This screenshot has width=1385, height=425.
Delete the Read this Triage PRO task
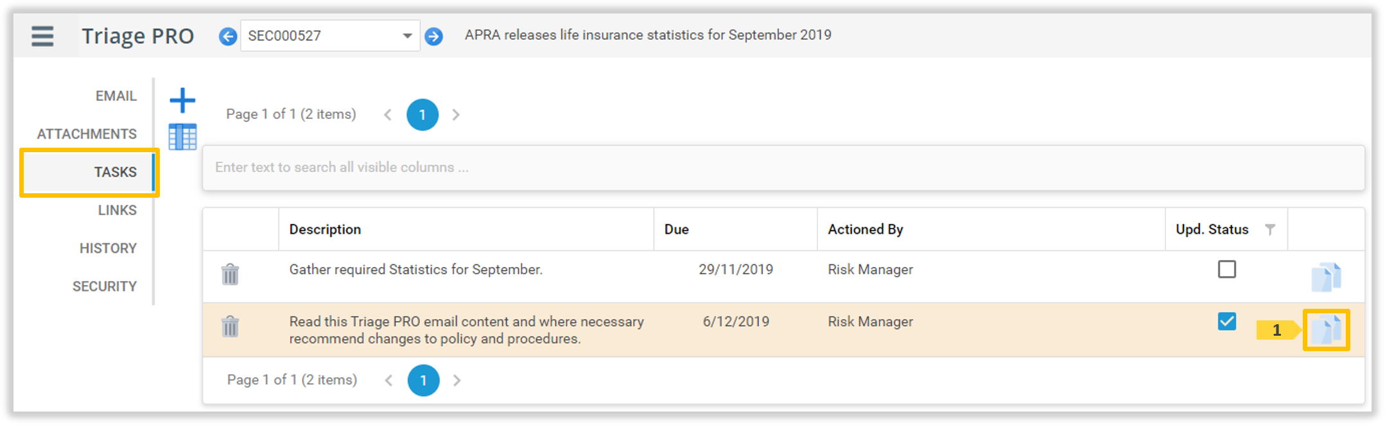(x=230, y=327)
